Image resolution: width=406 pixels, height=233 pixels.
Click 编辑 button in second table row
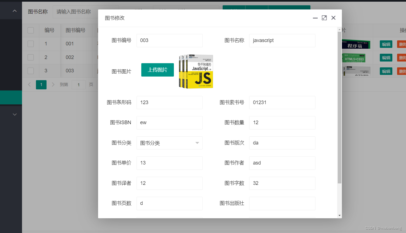point(386,58)
